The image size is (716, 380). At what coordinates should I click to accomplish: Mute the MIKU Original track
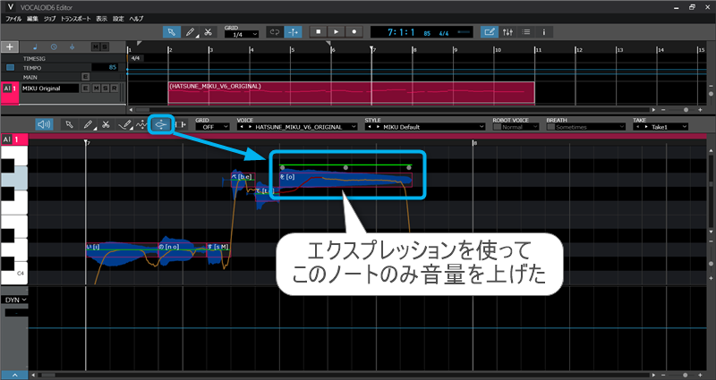pos(96,89)
